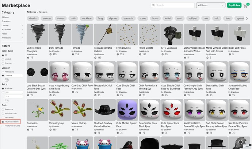Open All Items breadcrumb link
The height and width of the screenshot is (149, 252).
click(31, 12)
